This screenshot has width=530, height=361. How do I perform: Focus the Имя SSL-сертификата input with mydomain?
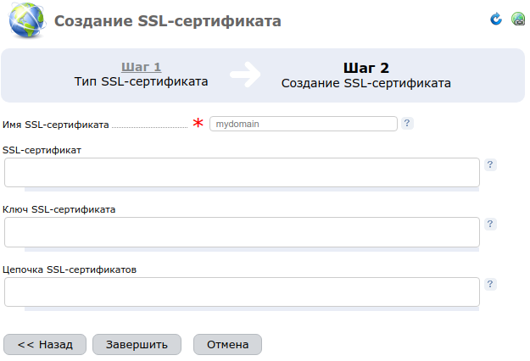pyautogui.click(x=304, y=124)
